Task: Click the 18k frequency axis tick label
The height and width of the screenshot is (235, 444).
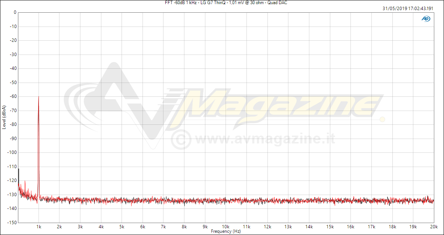Action: click(392, 227)
